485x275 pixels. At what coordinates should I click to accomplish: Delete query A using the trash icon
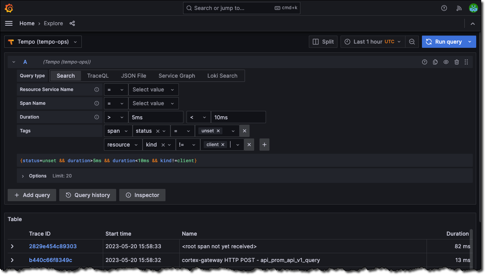click(x=456, y=62)
